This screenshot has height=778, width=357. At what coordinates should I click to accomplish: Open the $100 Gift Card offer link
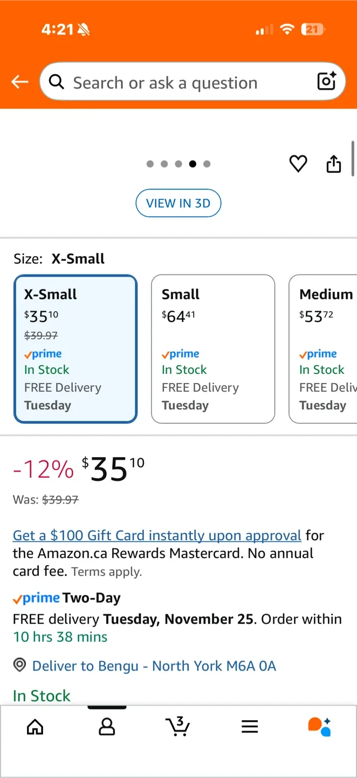pyautogui.click(x=157, y=535)
